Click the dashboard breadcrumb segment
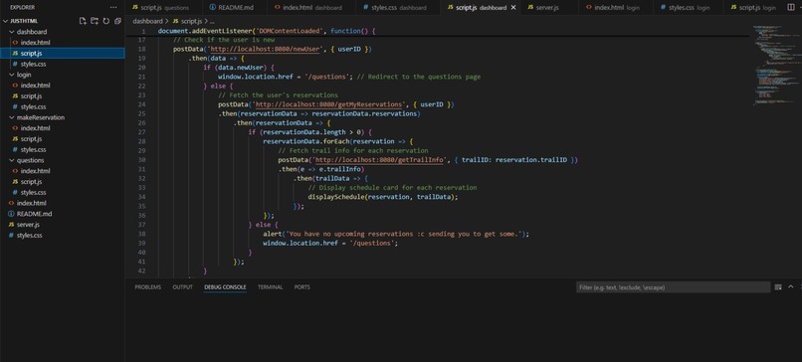802x362 pixels. point(147,22)
